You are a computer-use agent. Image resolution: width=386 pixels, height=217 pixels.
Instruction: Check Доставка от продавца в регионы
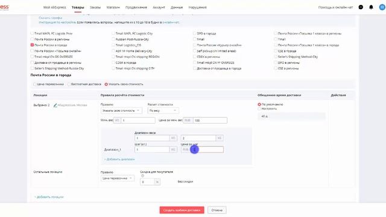[32, 63]
